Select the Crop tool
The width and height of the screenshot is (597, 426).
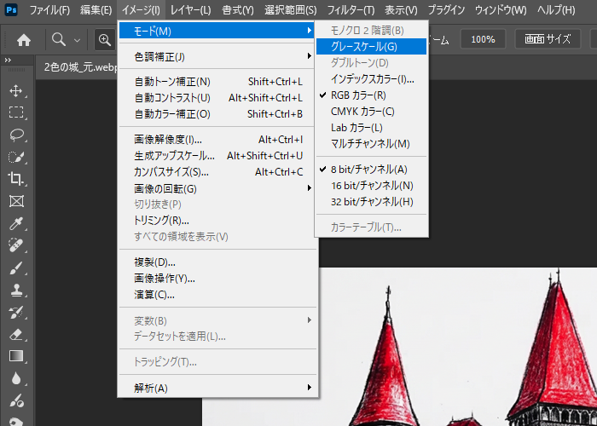15,179
